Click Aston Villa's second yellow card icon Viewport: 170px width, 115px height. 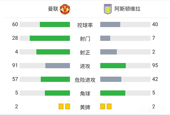(109, 106)
